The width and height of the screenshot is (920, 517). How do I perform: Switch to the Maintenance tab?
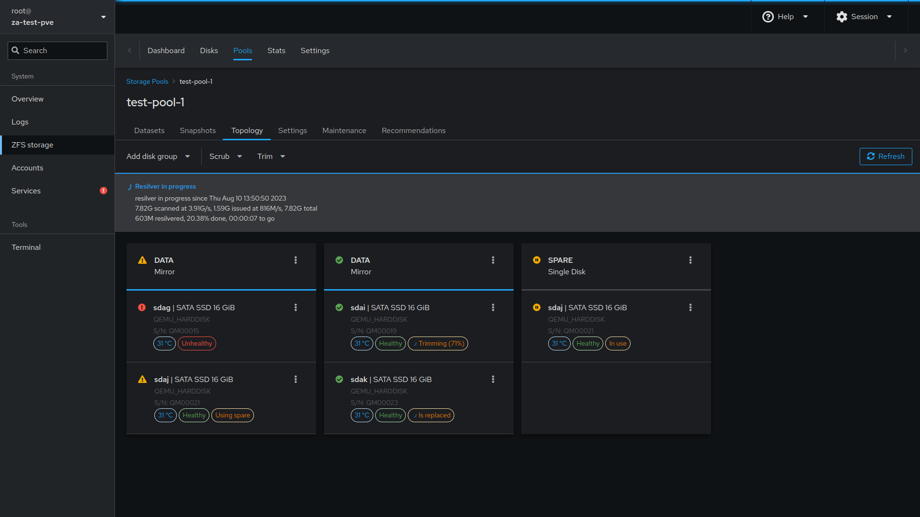coord(344,131)
